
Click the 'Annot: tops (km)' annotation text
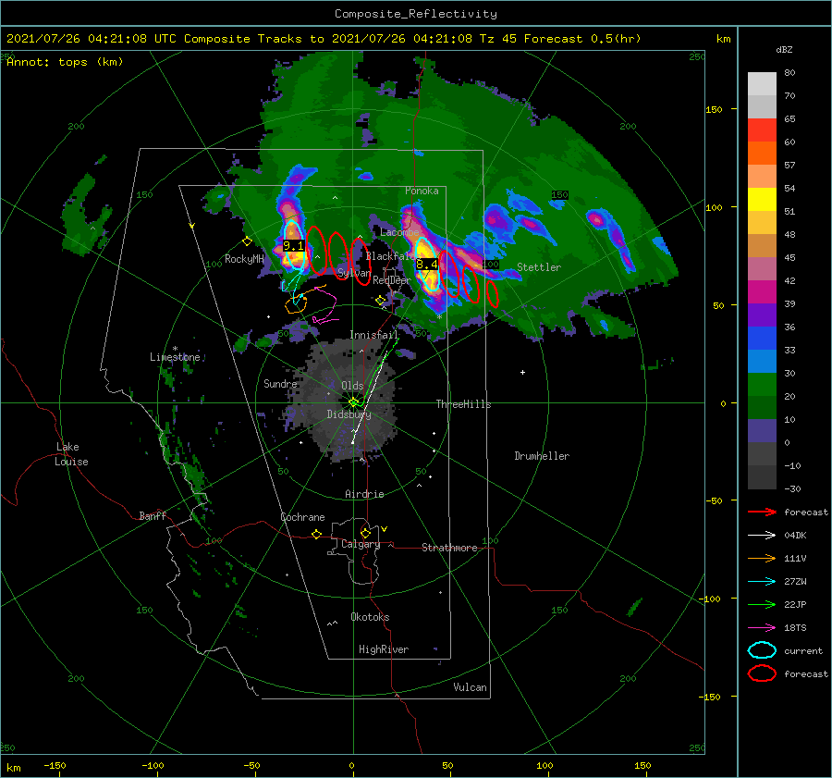point(65,62)
